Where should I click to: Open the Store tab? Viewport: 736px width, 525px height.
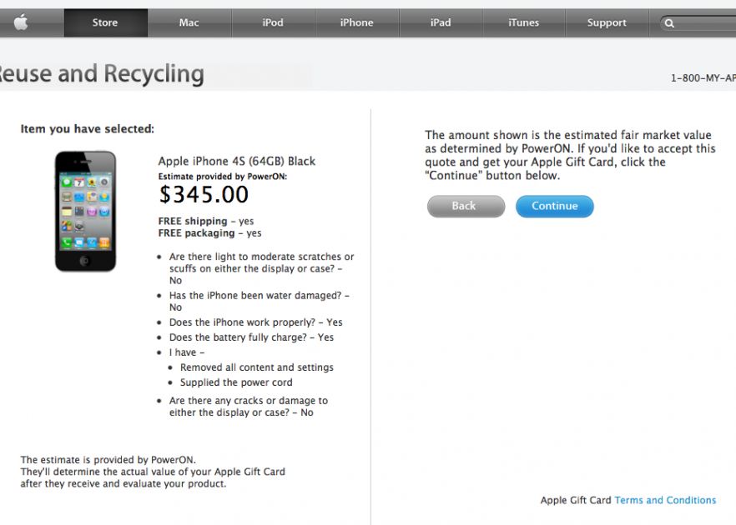[105, 23]
